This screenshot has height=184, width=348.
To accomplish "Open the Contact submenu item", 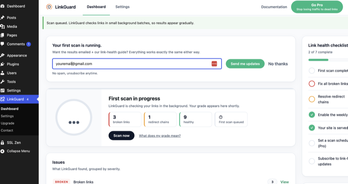I will click(x=7, y=131).
